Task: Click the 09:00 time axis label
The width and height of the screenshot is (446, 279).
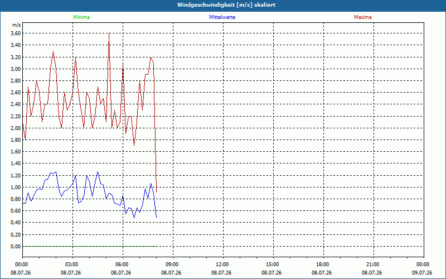Action: pos(173,264)
